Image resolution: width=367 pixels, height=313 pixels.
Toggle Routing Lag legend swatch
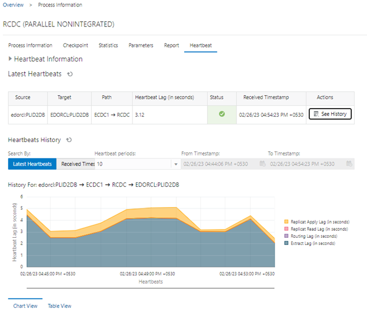pyautogui.click(x=286, y=236)
